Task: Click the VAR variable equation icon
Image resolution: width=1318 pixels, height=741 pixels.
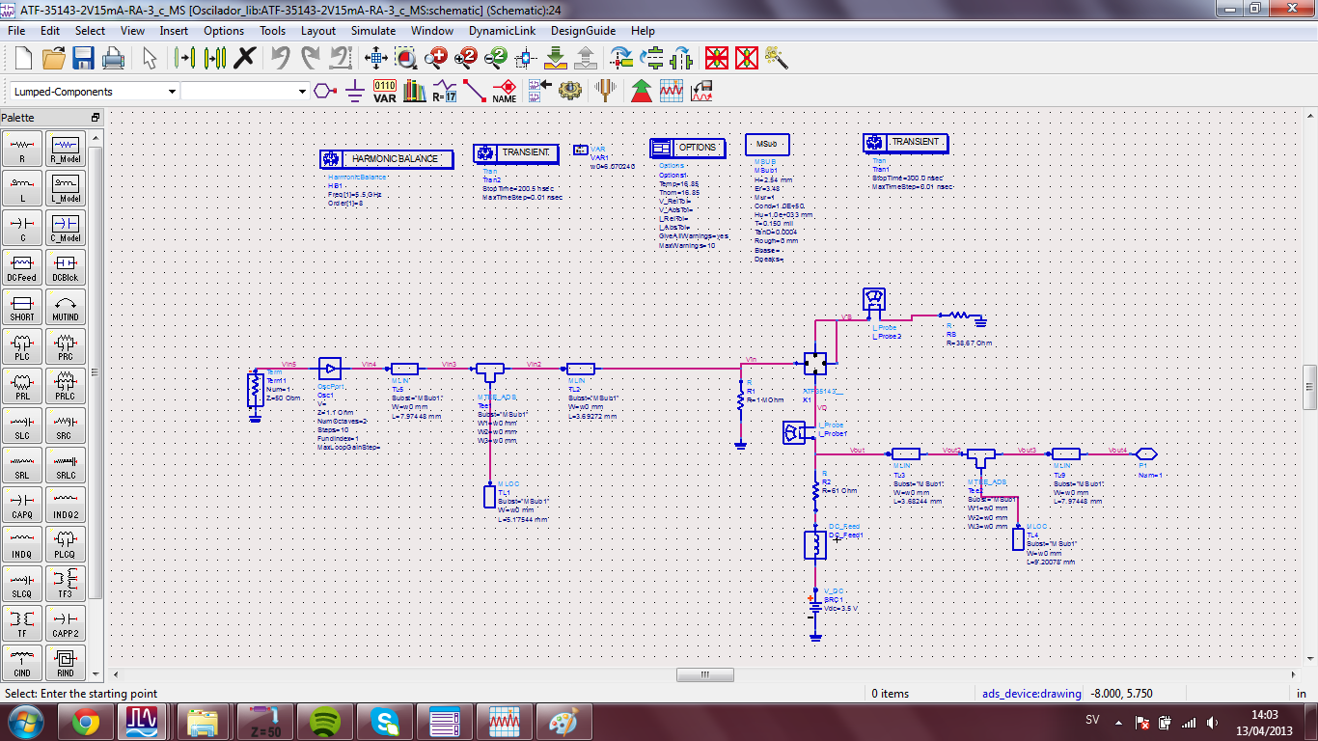Action: [385, 91]
